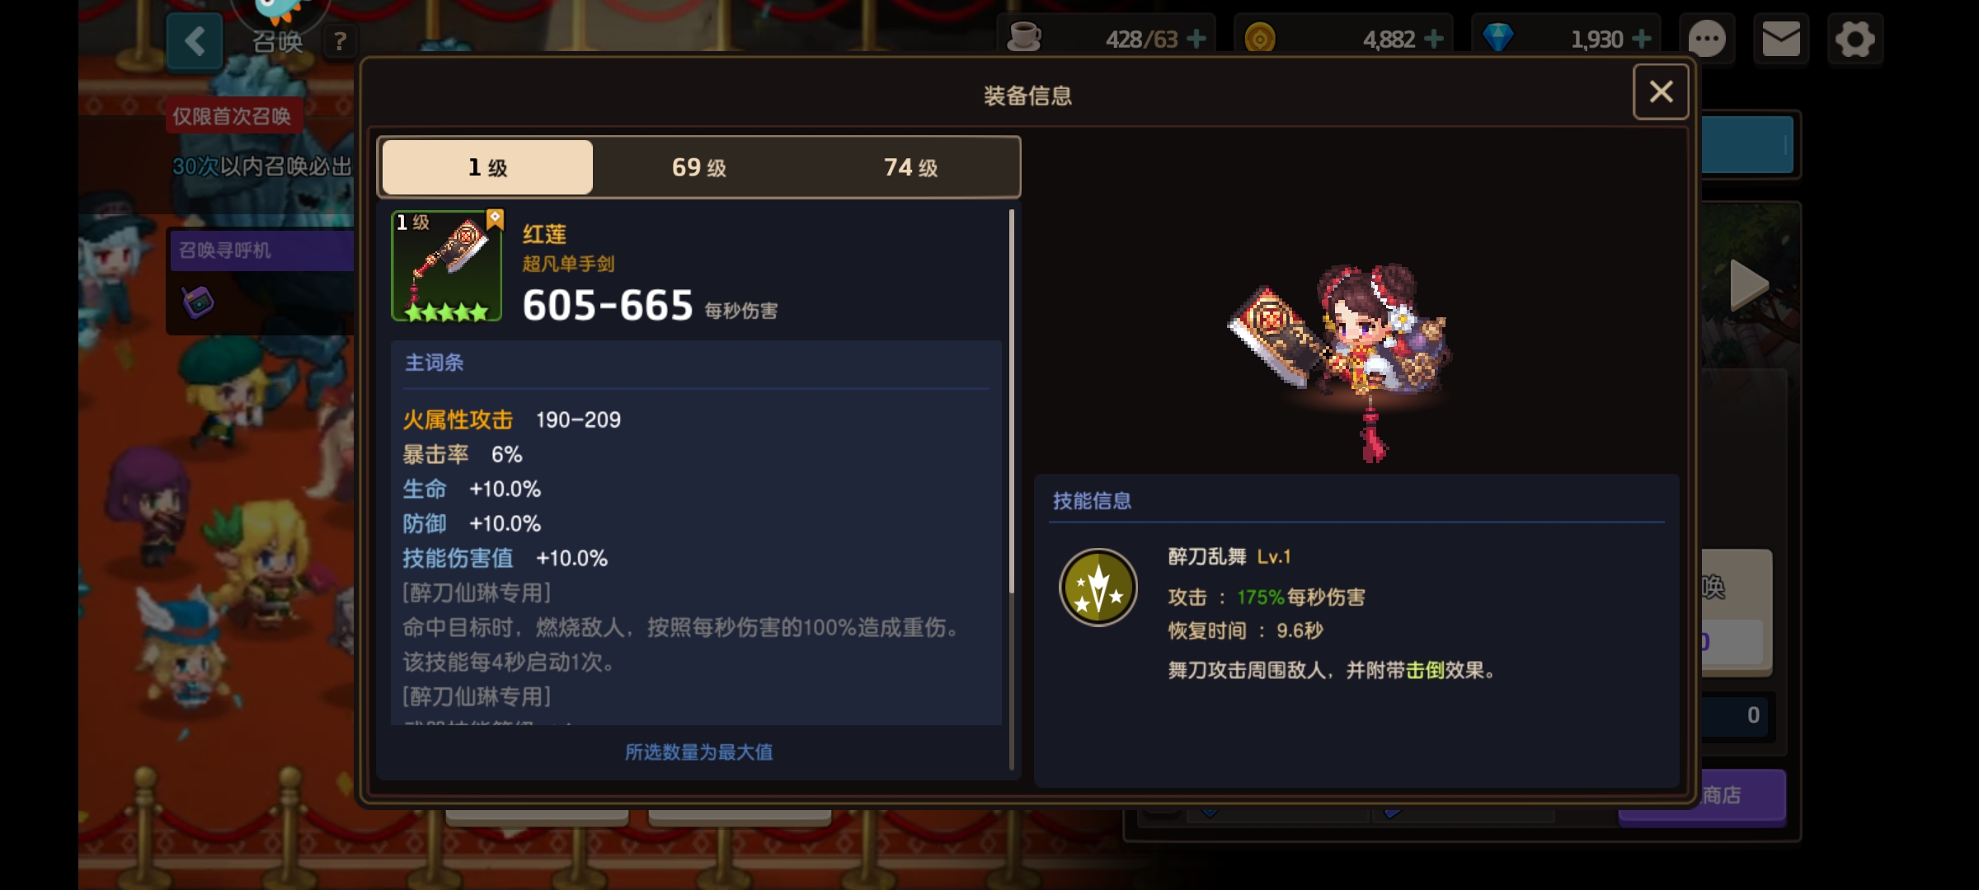Viewport: 1979px width, 890px height.
Task: Go back with the arrow button
Action: [195, 41]
